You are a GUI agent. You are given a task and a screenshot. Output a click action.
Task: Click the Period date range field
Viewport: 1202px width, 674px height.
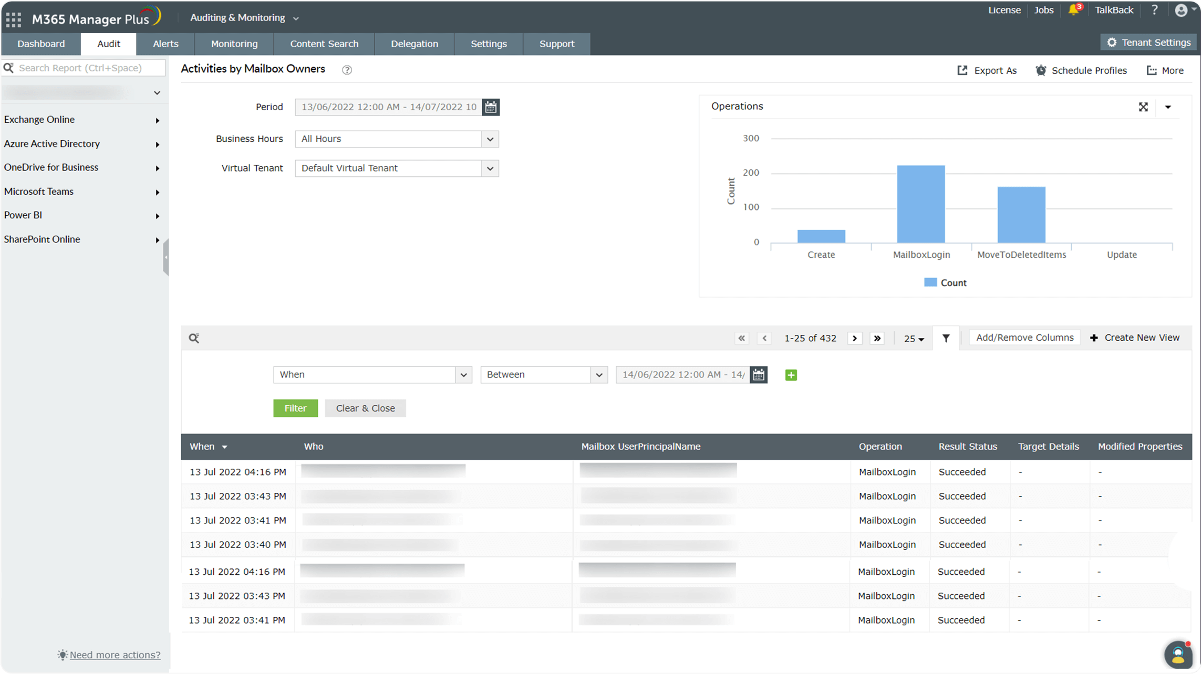coord(389,107)
